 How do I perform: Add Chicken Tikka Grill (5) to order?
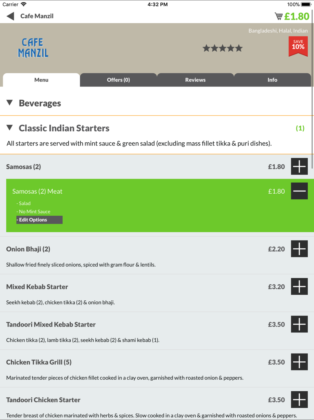click(x=299, y=362)
